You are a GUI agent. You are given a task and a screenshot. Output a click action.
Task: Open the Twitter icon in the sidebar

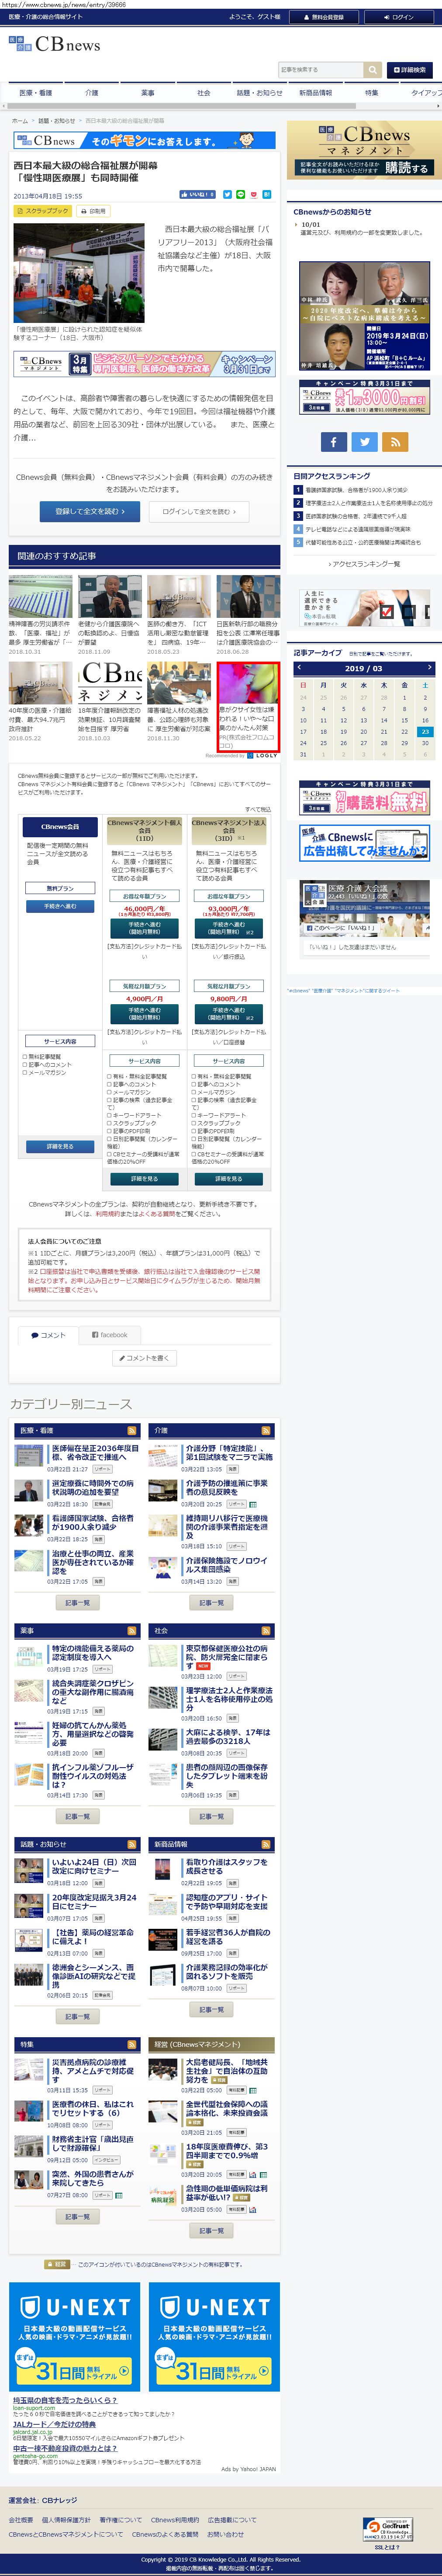coord(365,441)
